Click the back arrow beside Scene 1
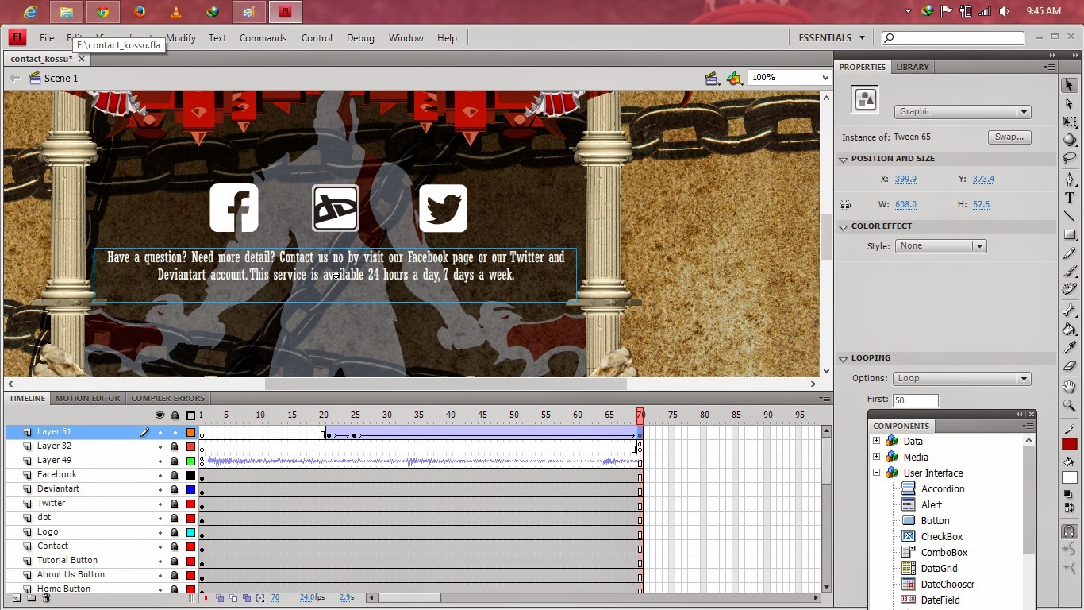This screenshot has width=1084, height=610. pos(14,78)
